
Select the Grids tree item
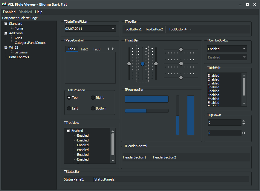click(18, 38)
